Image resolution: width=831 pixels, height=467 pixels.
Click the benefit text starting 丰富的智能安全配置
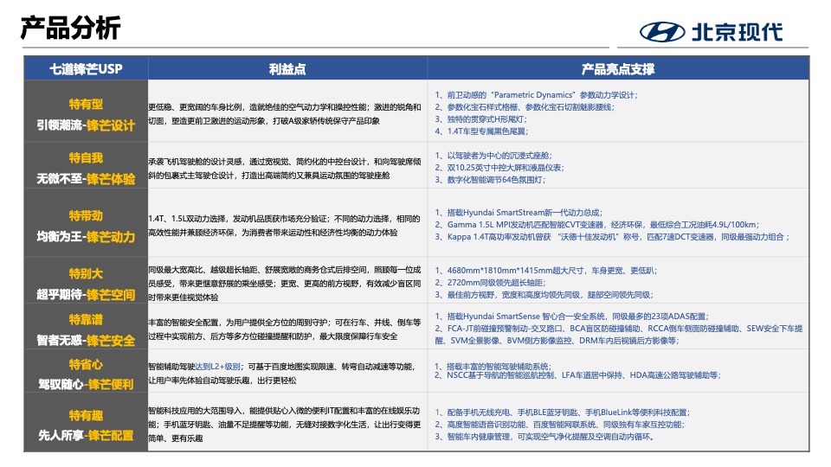pos(285,329)
